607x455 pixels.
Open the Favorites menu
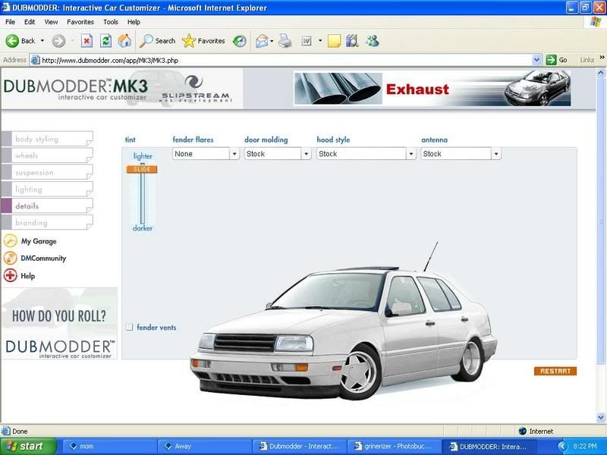coord(80,22)
